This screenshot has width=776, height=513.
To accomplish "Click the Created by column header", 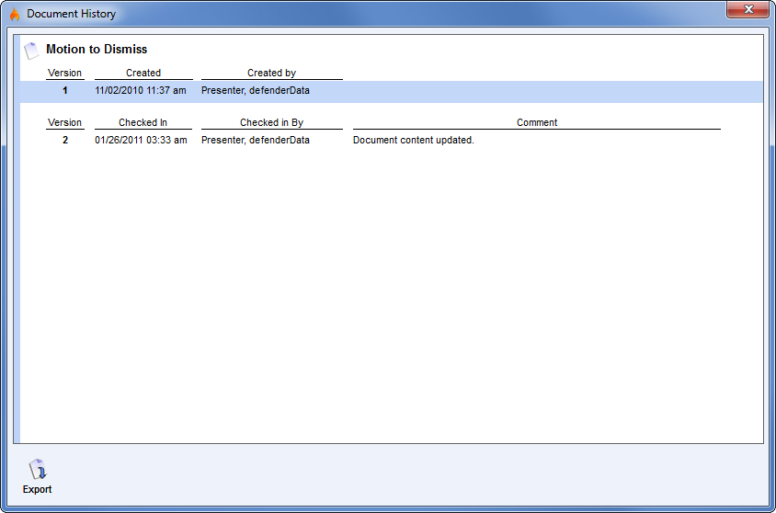I will (271, 73).
